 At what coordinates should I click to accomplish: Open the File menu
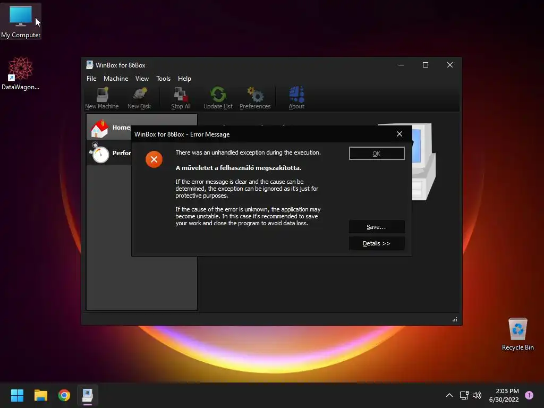click(91, 79)
